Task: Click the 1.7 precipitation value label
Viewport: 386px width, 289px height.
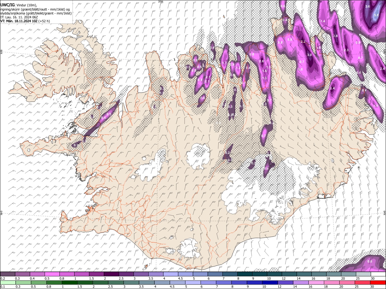Action: point(224,63)
